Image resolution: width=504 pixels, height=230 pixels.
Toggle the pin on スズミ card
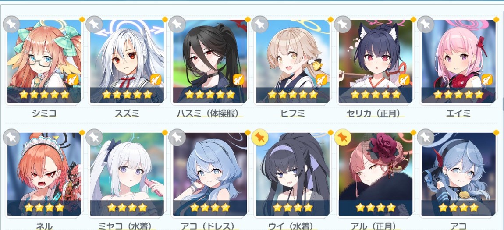[94, 24]
